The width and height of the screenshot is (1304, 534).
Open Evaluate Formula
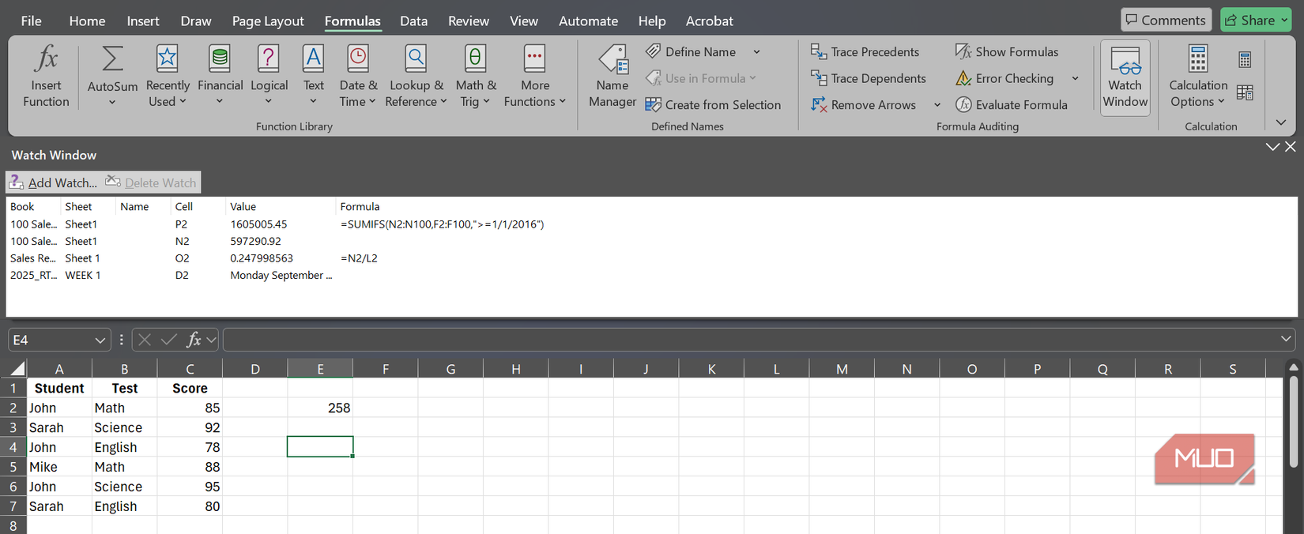(x=1011, y=104)
